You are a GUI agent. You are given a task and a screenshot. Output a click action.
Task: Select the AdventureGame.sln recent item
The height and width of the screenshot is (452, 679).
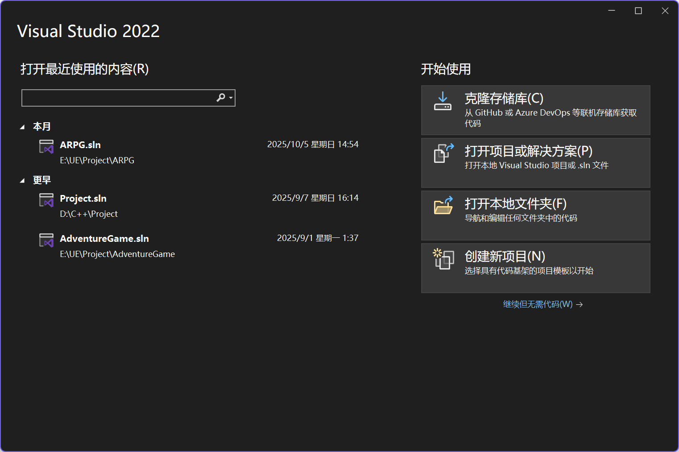point(104,238)
